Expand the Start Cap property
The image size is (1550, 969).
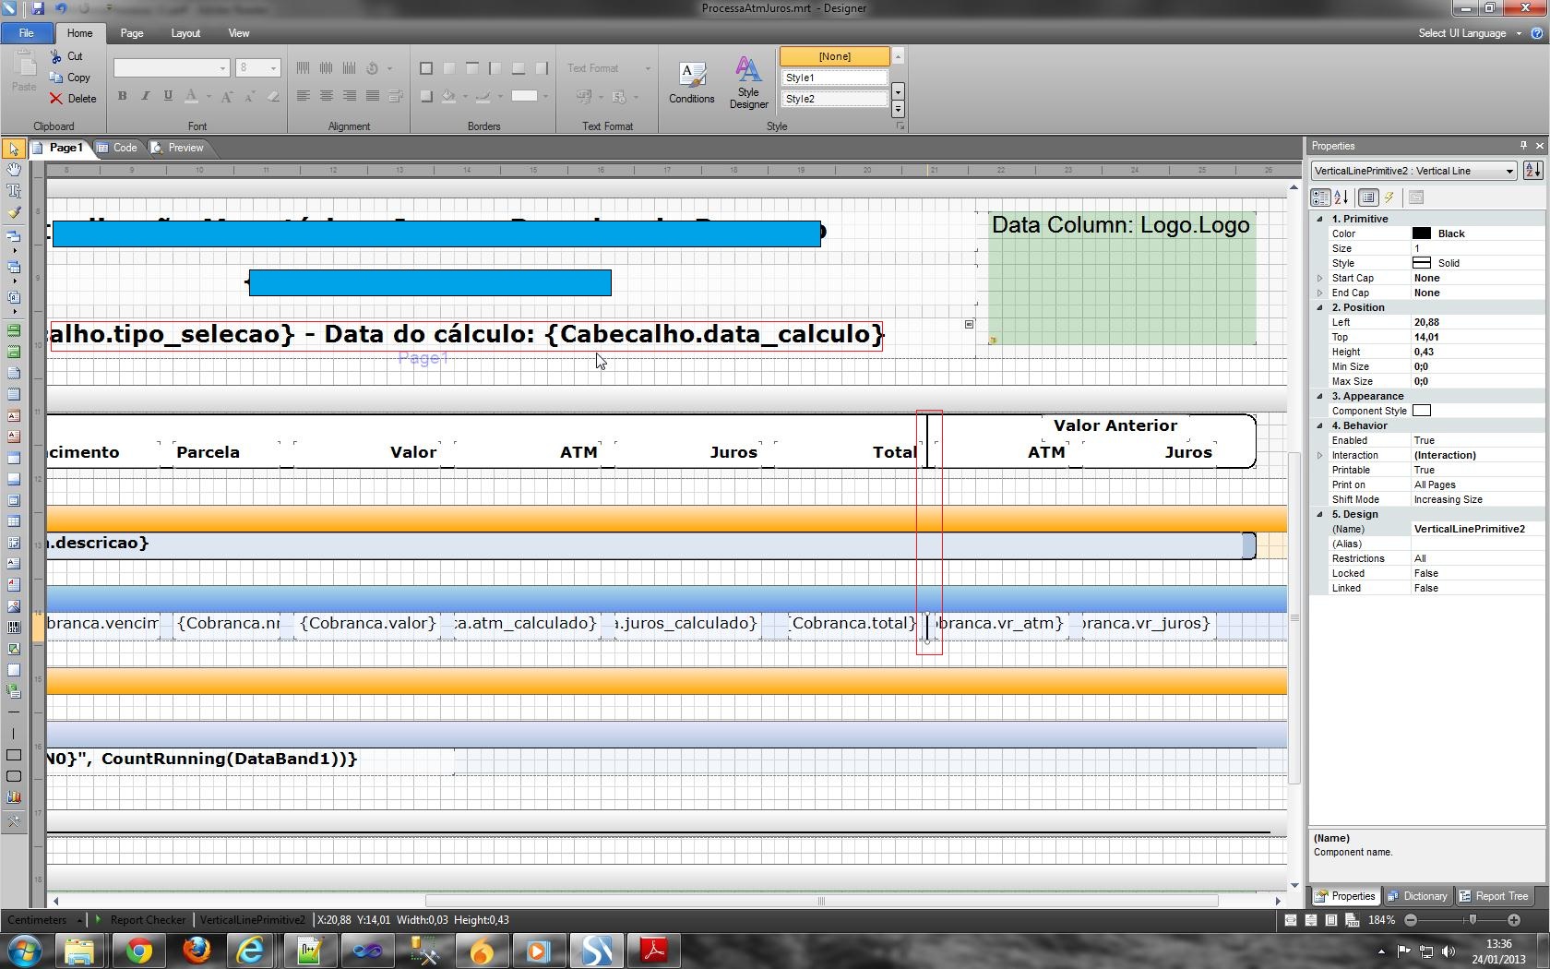coord(1319,278)
